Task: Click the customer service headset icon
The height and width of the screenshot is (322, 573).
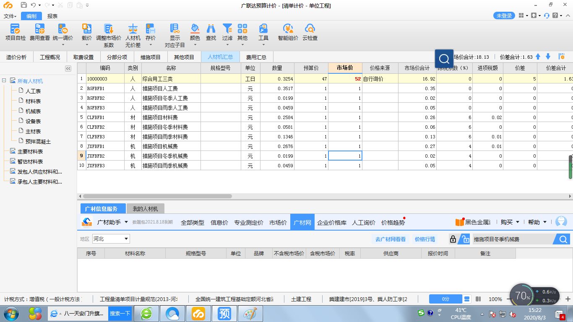Action: [547, 16]
